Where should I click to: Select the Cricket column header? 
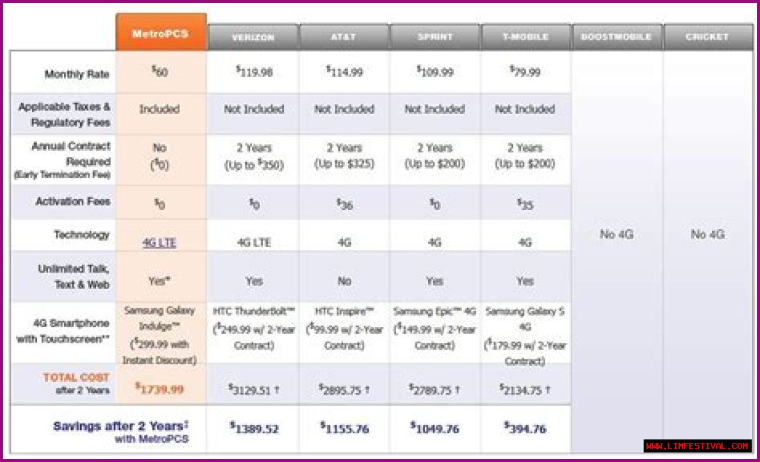(x=707, y=37)
